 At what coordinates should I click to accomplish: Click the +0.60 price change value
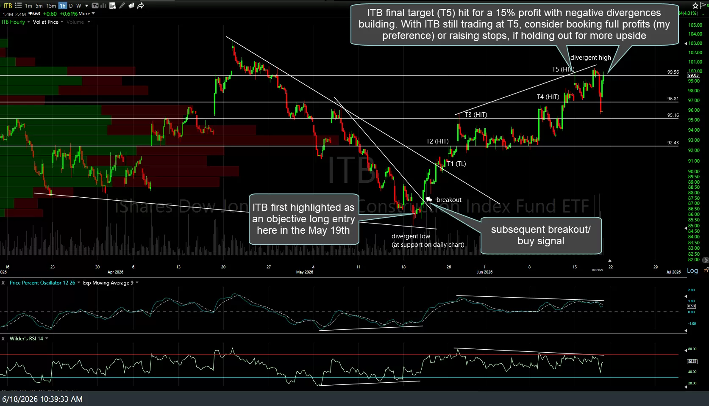point(50,14)
